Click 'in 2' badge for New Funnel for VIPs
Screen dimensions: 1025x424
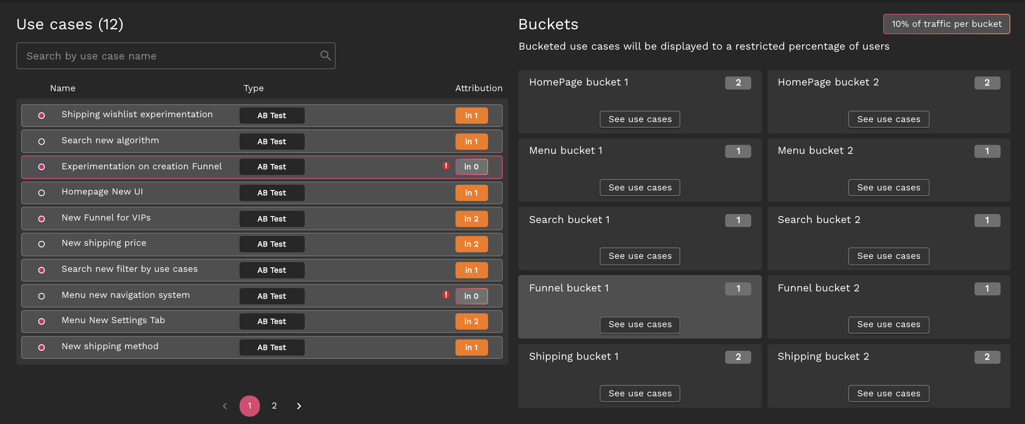pyautogui.click(x=471, y=219)
